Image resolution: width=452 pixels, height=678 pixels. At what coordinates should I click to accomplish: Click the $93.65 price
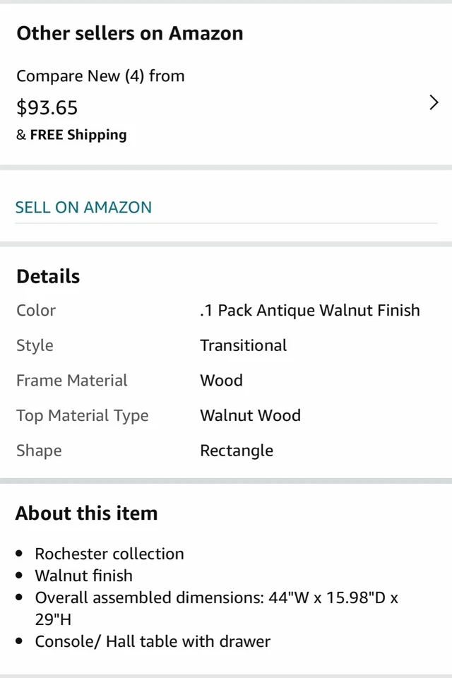(x=47, y=107)
